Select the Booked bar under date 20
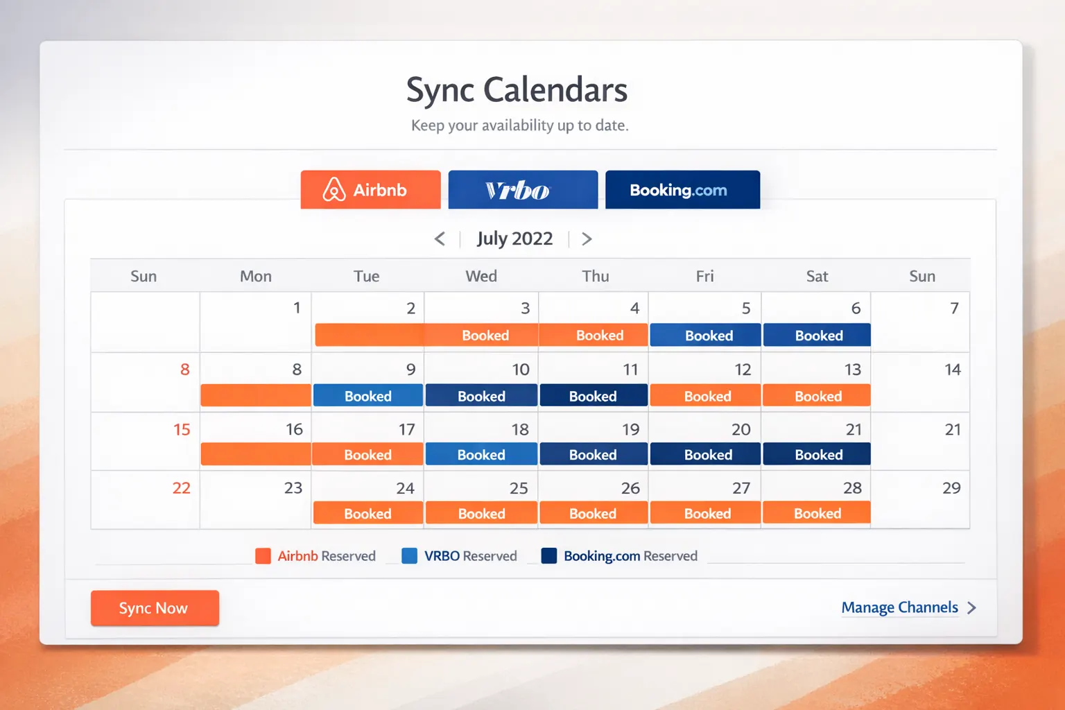Image resolution: width=1065 pixels, height=710 pixels. 705,454
